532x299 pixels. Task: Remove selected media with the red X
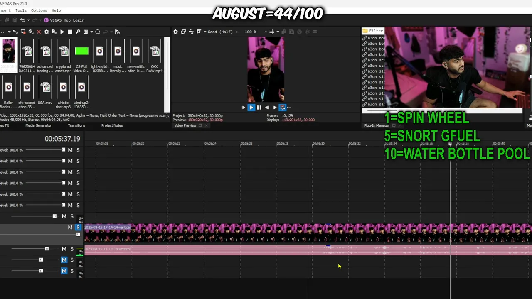[39, 32]
